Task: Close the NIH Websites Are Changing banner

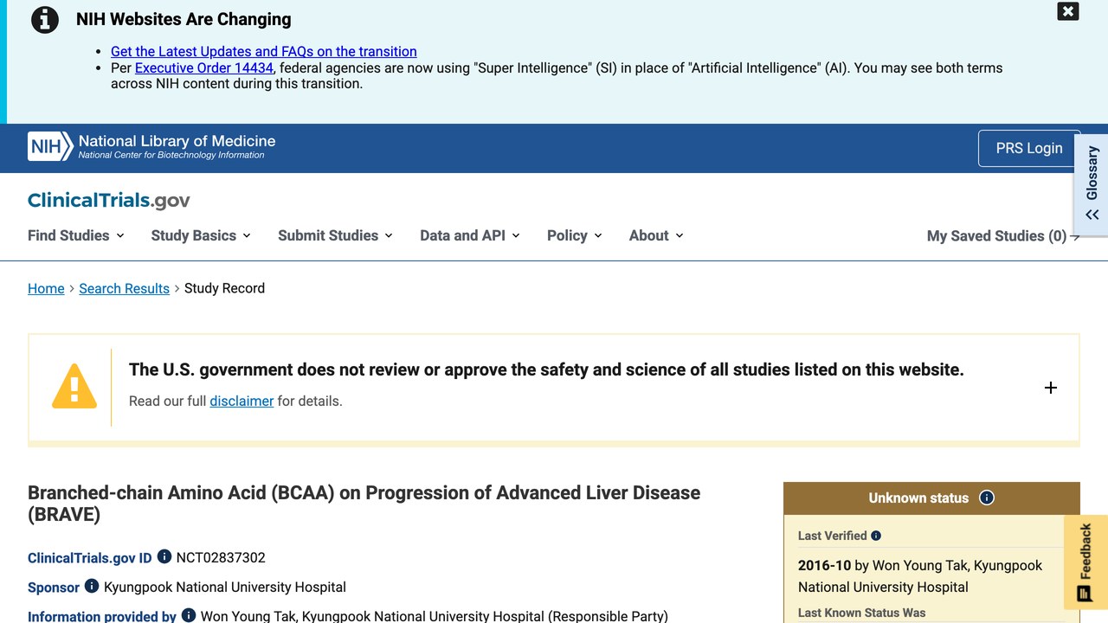Action: [x=1068, y=11]
